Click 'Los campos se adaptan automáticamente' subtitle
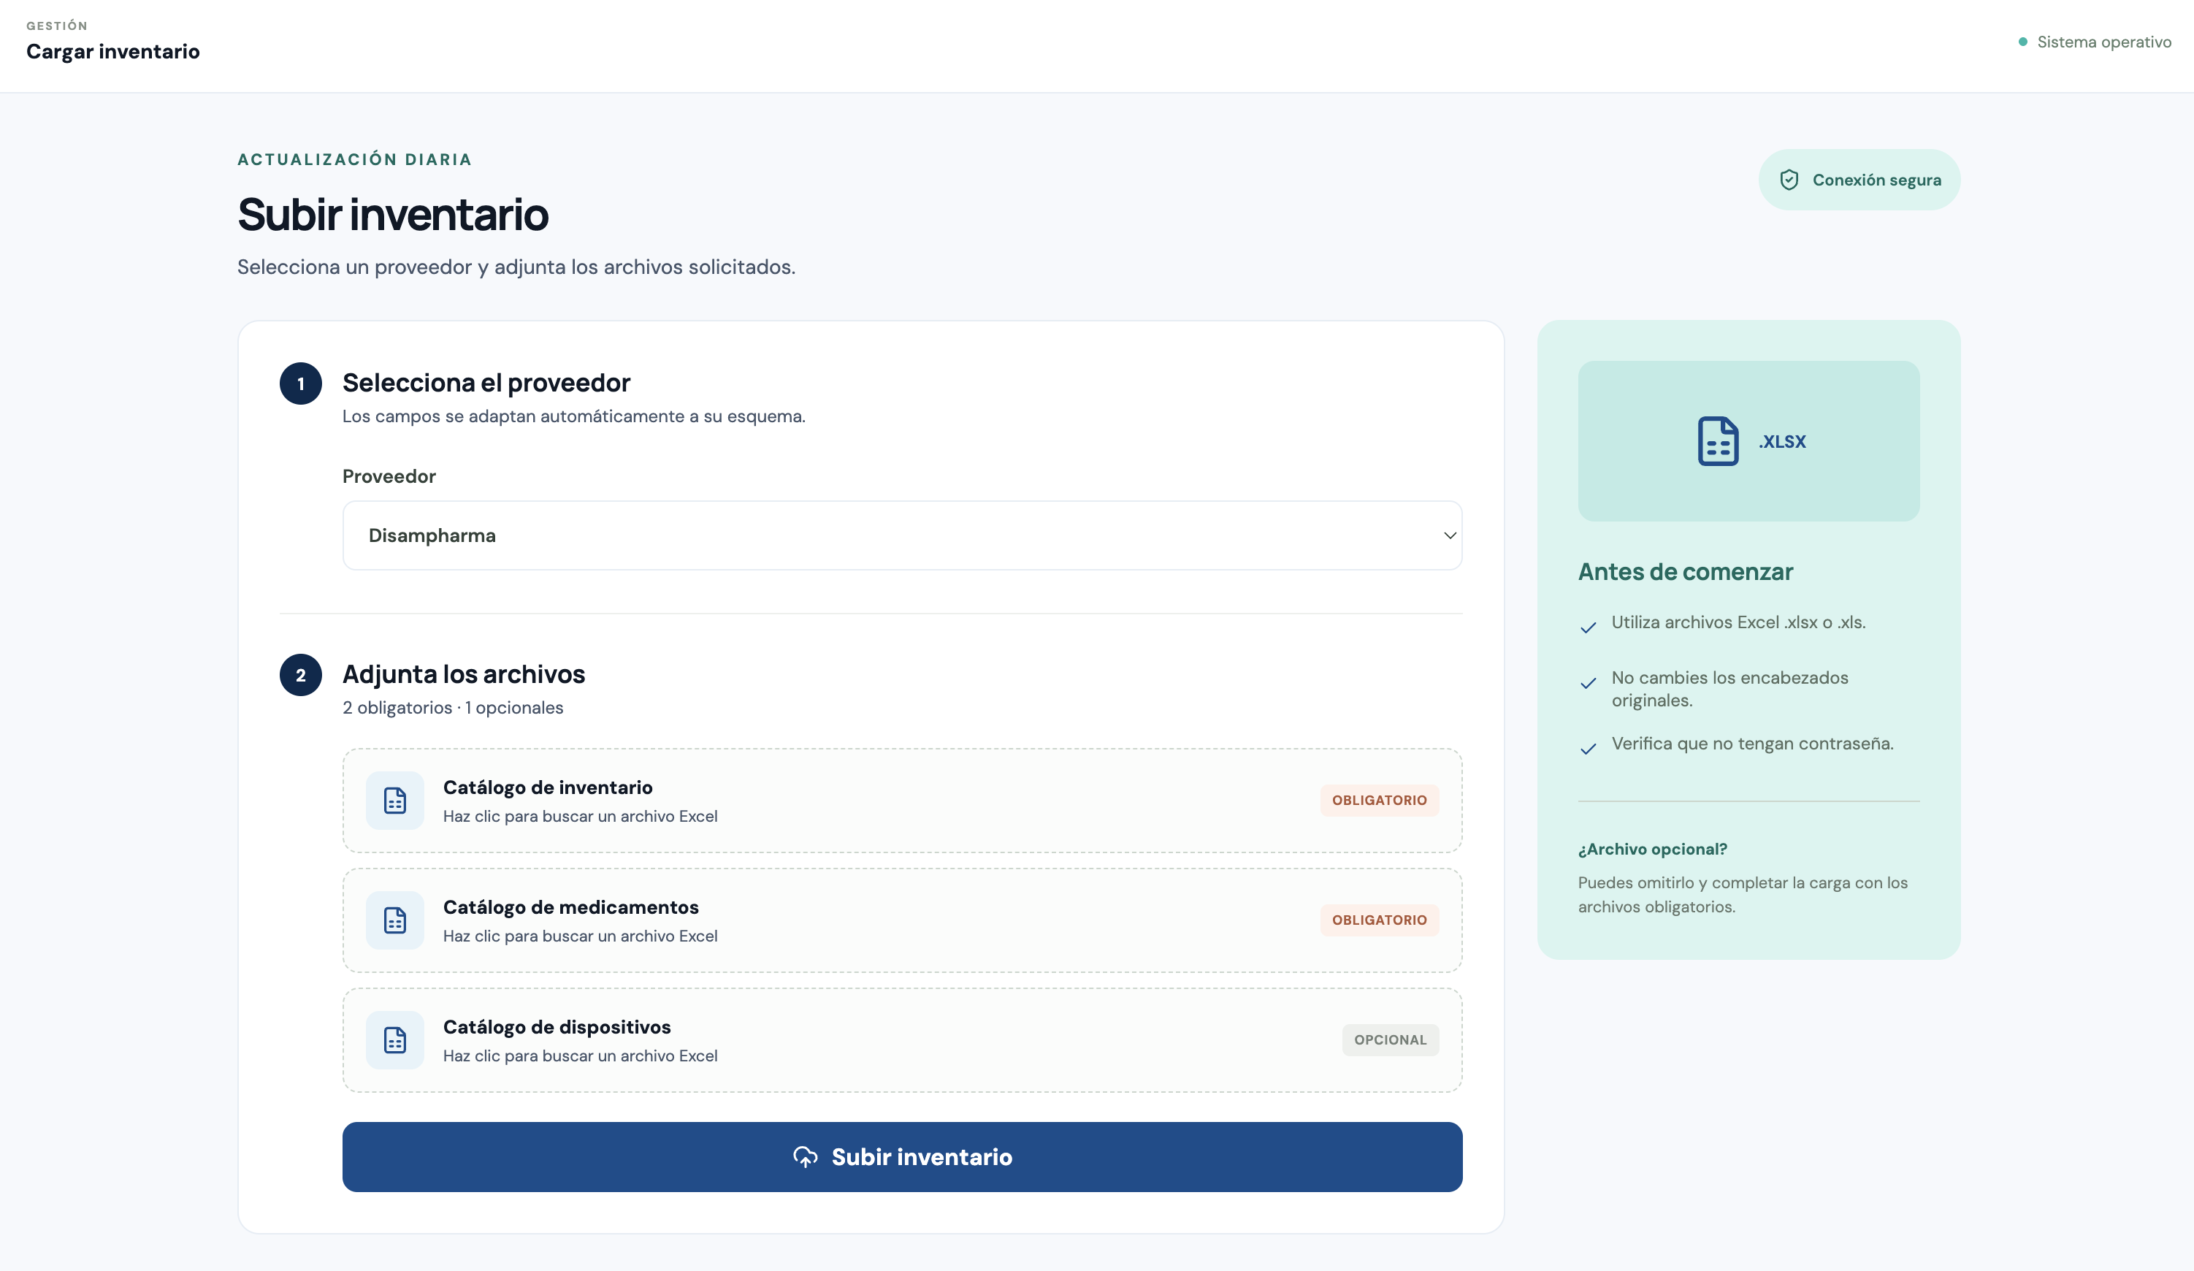 pyautogui.click(x=574, y=416)
